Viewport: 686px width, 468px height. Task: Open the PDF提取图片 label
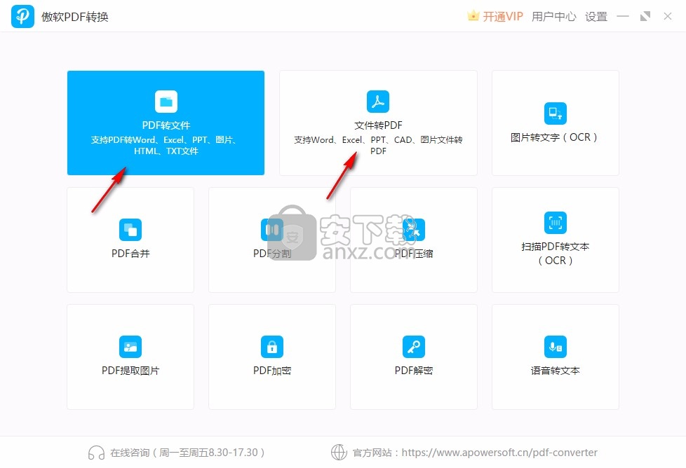click(130, 371)
